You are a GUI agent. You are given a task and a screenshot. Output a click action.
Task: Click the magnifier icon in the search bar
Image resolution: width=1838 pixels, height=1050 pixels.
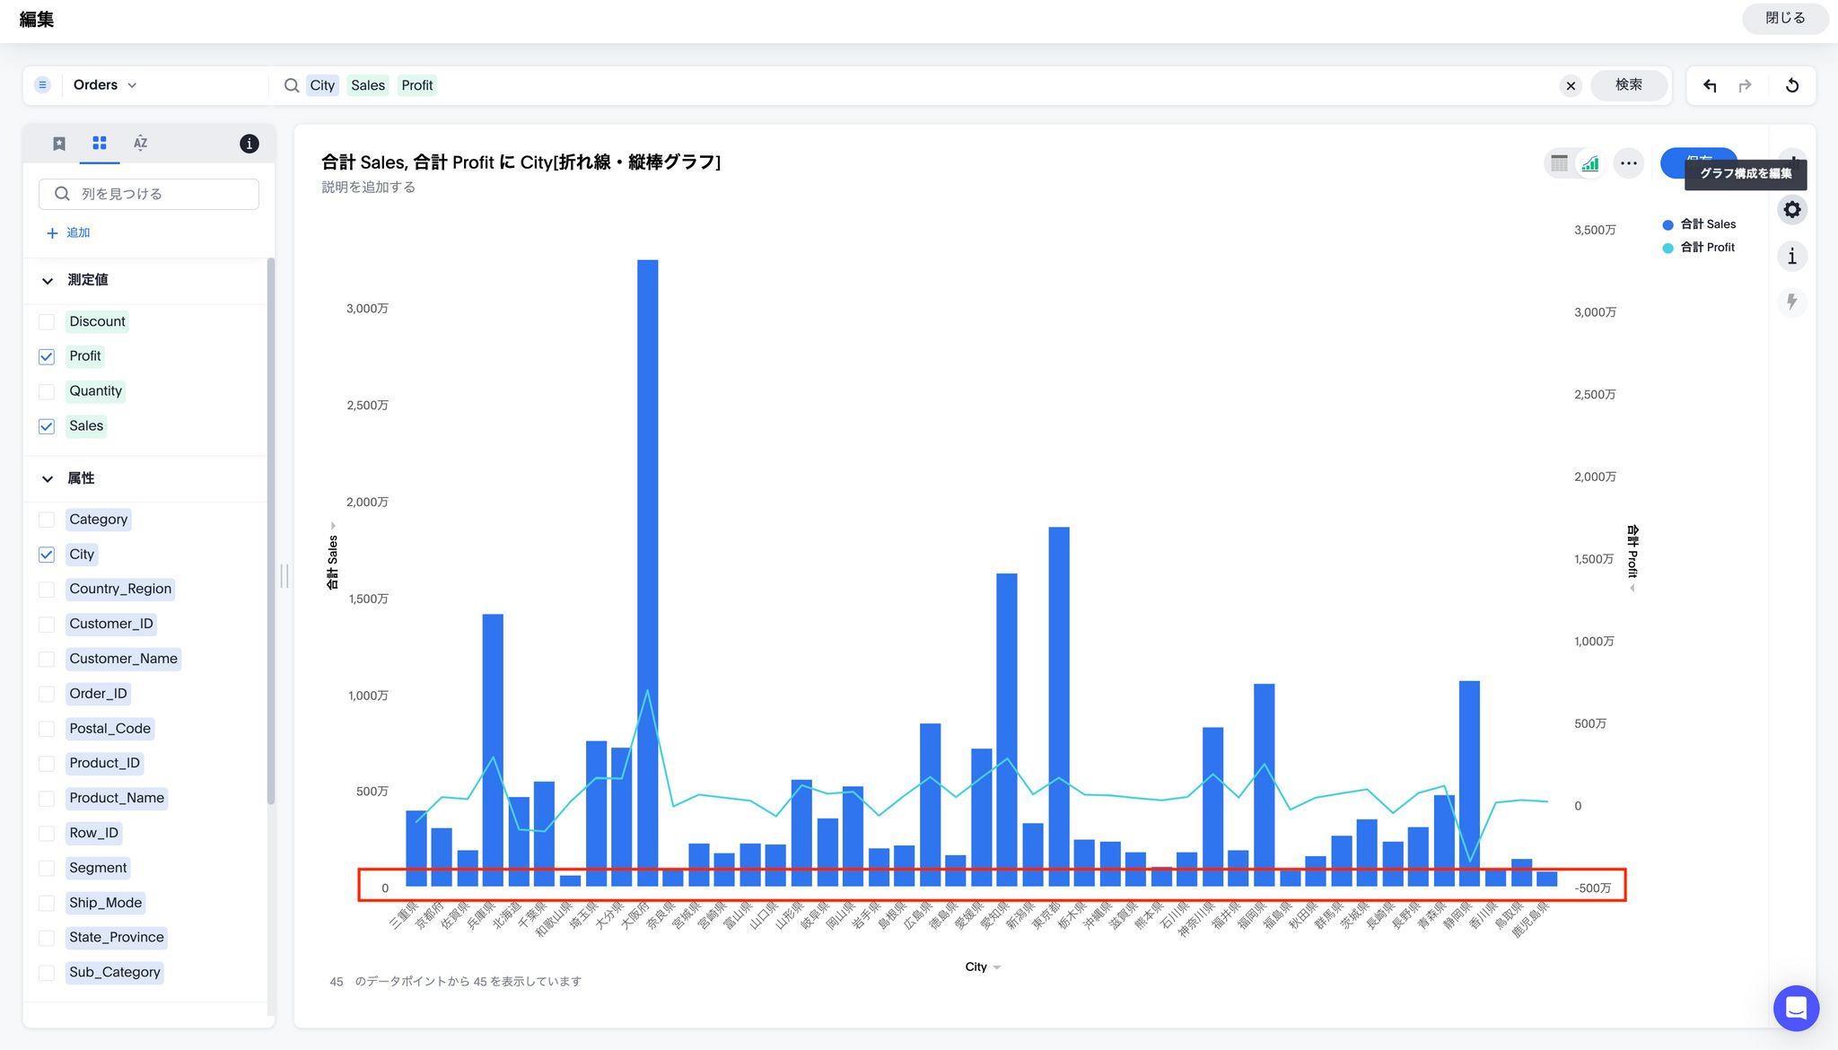click(x=292, y=85)
